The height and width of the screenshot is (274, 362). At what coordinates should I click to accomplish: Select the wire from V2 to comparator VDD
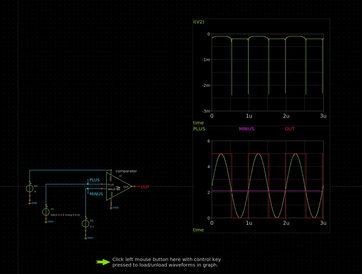(x=70, y=170)
